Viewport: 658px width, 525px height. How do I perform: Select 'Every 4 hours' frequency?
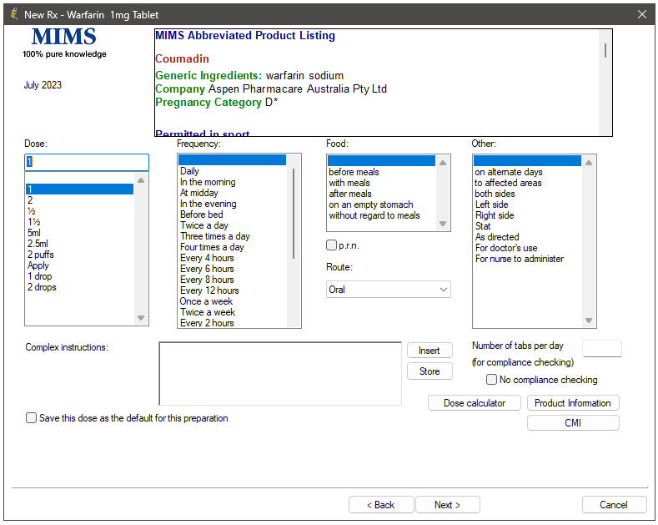[x=232, y=258]
